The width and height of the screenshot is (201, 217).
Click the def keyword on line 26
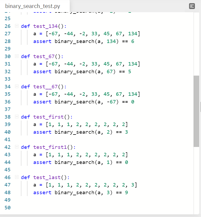(25, 26)
